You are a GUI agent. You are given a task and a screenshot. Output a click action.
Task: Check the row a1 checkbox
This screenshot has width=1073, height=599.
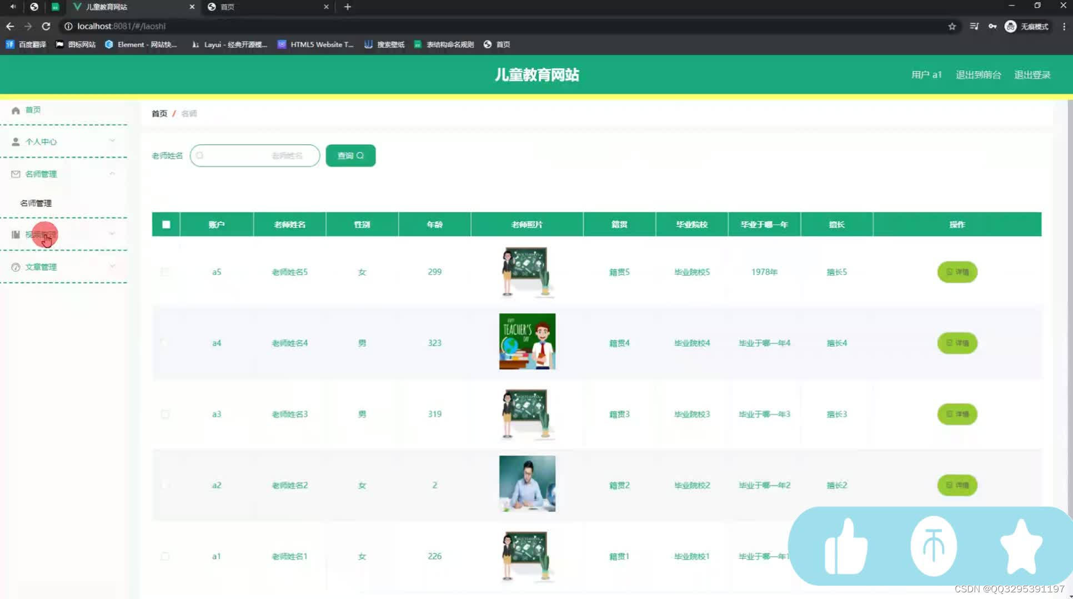[165, 556]
